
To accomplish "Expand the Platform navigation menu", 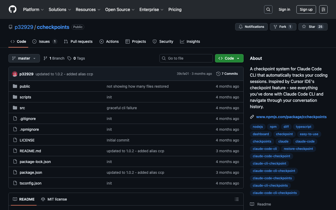I will (33, 9).
